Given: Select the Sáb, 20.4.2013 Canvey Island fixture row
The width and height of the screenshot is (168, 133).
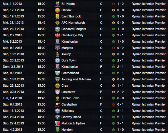Looking at the screenshot, I should (x=84, y=117).
